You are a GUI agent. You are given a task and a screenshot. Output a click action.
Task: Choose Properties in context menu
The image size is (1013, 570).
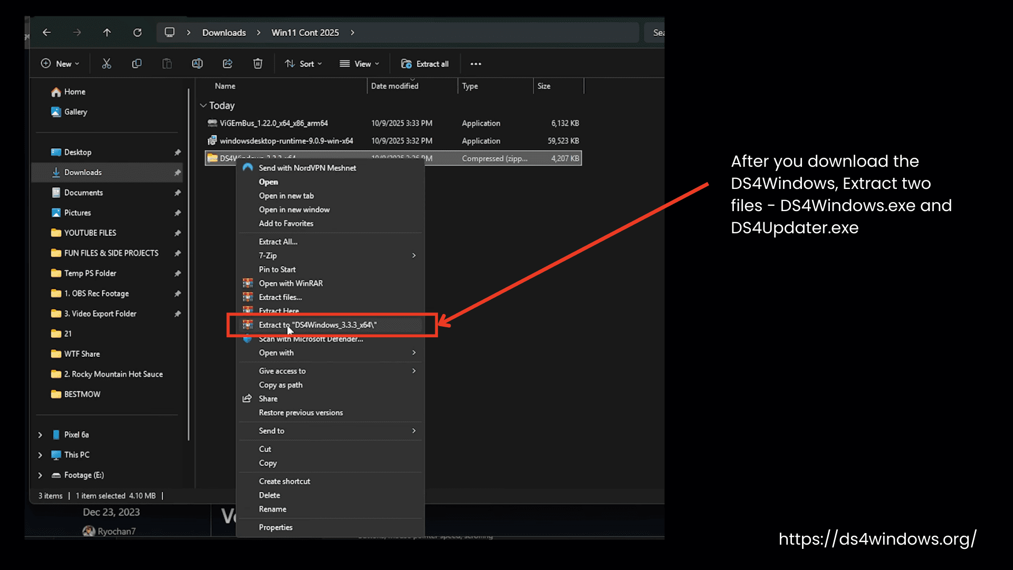[330, 527]
